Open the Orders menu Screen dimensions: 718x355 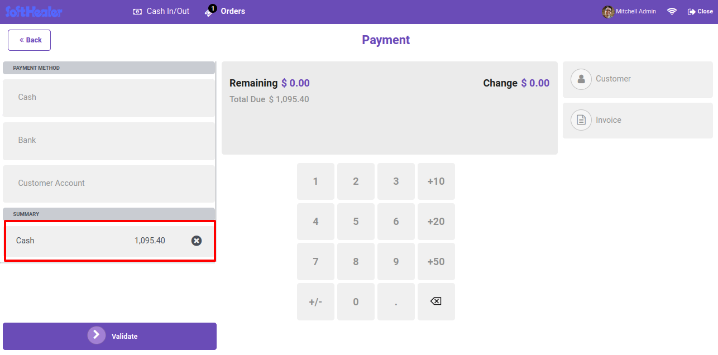226,11
